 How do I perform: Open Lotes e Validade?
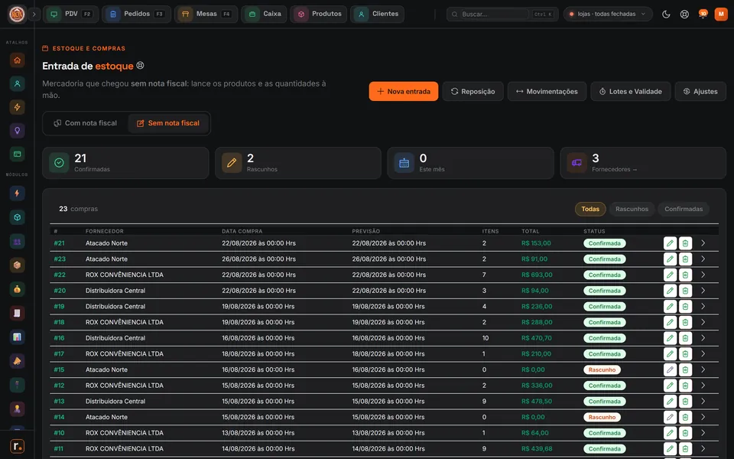(631, 91)
